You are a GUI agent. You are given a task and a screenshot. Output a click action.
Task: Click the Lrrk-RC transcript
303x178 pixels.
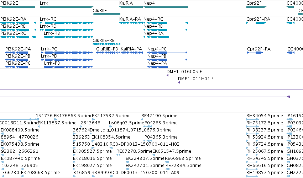tap(67, 23)
